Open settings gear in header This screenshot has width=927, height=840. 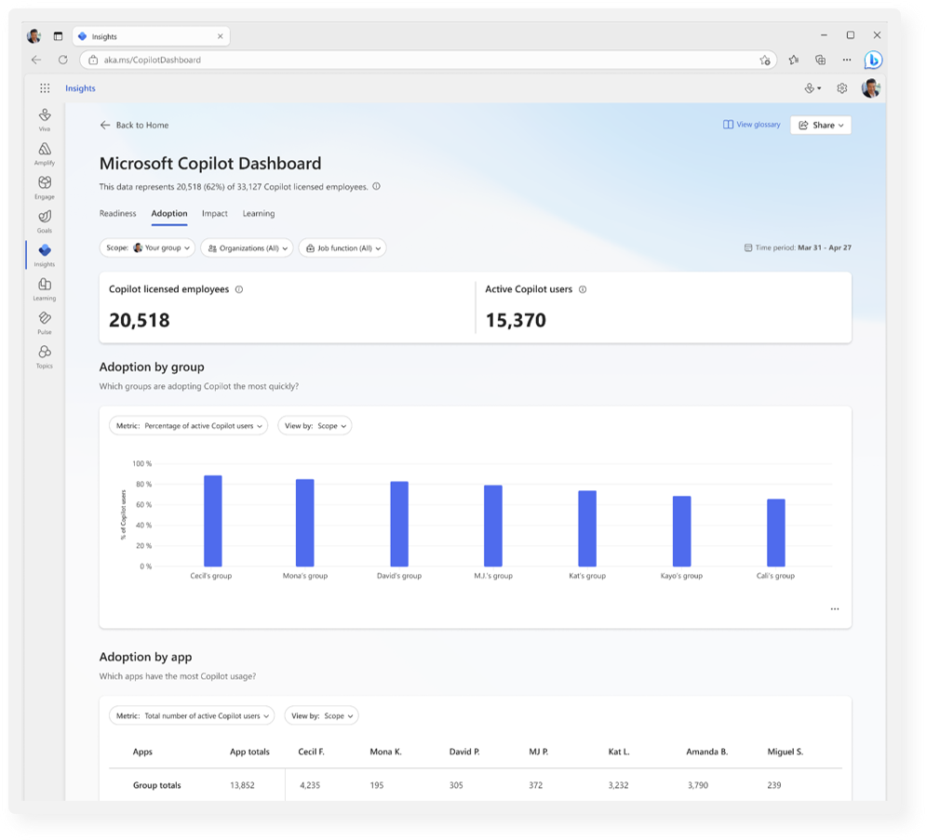click(841, 88)
